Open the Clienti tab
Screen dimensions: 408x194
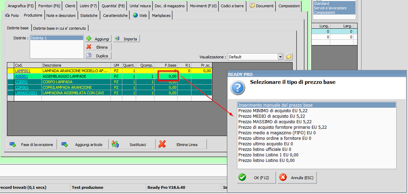click(70, 6)
